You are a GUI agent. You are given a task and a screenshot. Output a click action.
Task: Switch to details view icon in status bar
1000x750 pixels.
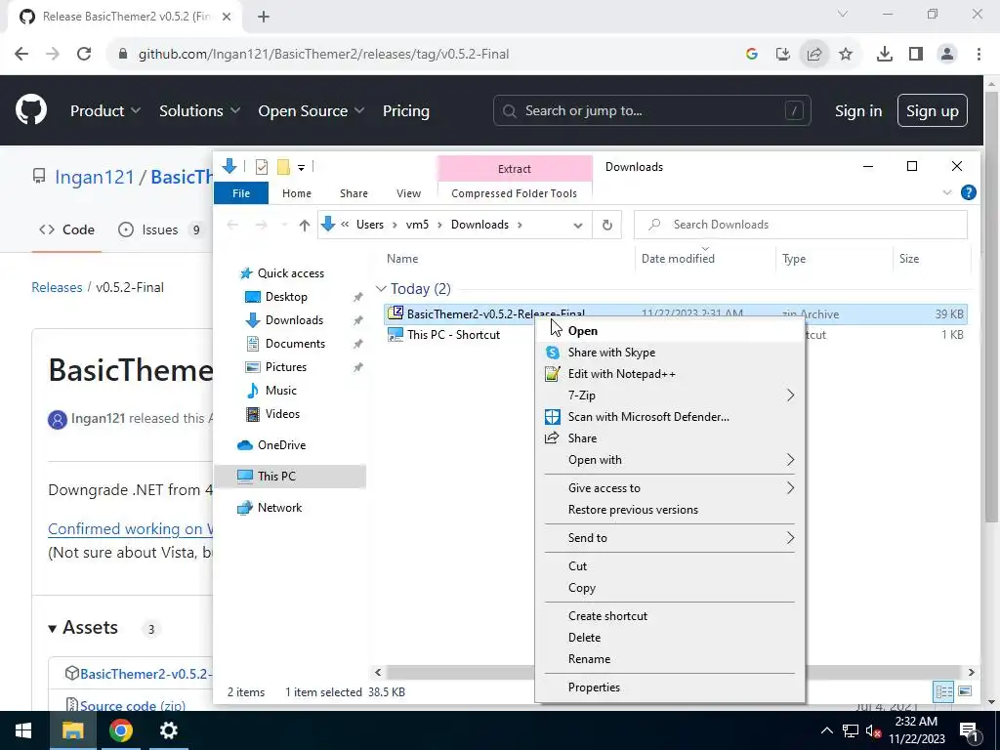pyautogui.click(x=944, y=691)
